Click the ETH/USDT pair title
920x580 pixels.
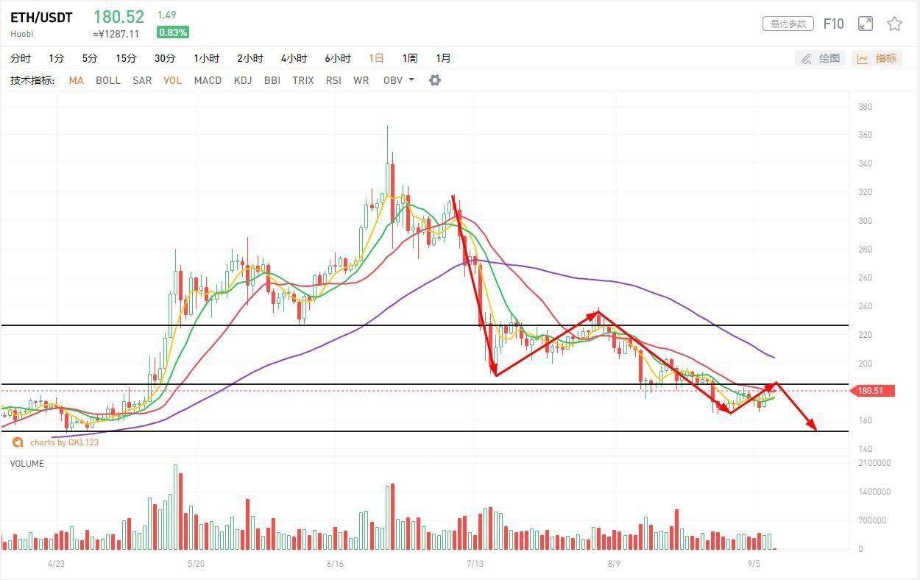tap(41, 18)
